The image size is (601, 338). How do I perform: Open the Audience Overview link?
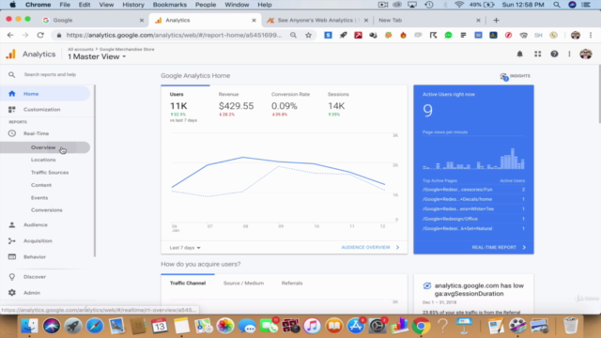370,248
